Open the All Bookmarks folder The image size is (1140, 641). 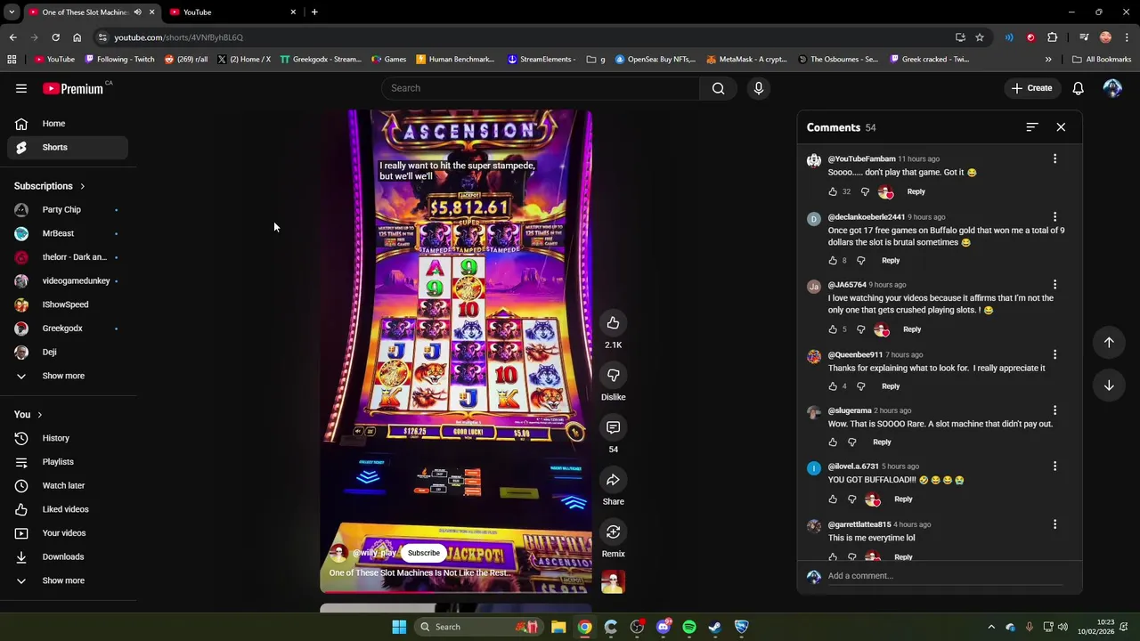1102,60
